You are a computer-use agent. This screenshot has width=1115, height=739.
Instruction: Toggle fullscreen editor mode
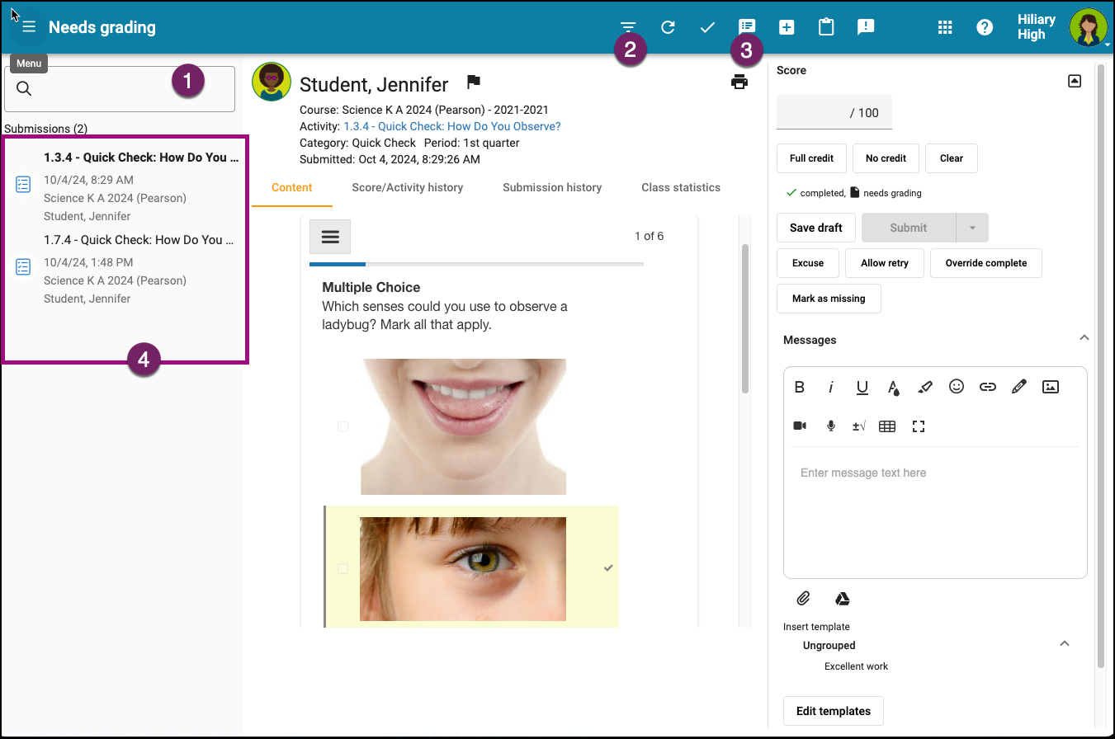(919, 426)
